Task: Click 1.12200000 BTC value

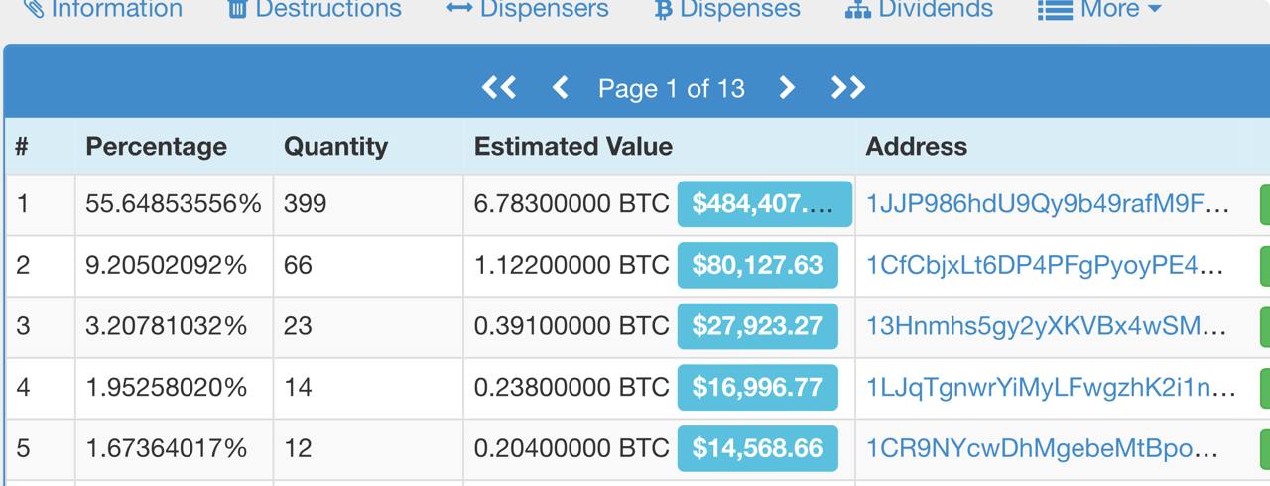Action: (x=571, y=265)
